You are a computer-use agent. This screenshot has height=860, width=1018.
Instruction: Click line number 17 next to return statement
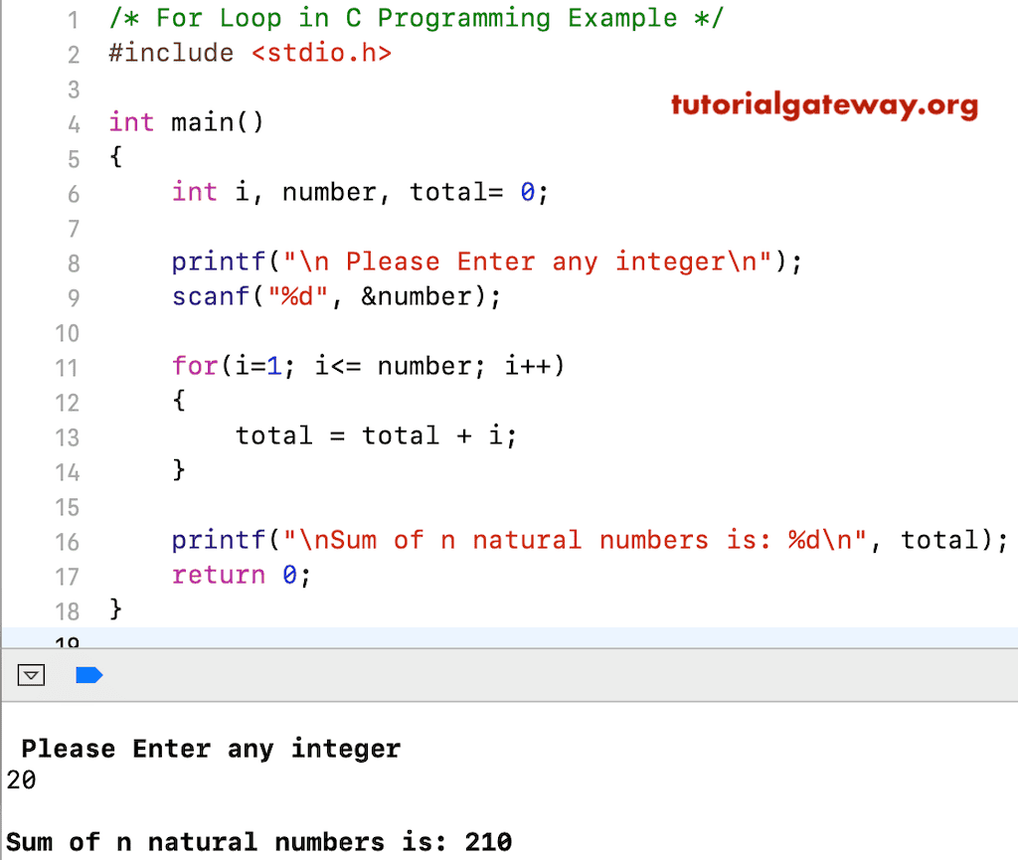(67, 575)
